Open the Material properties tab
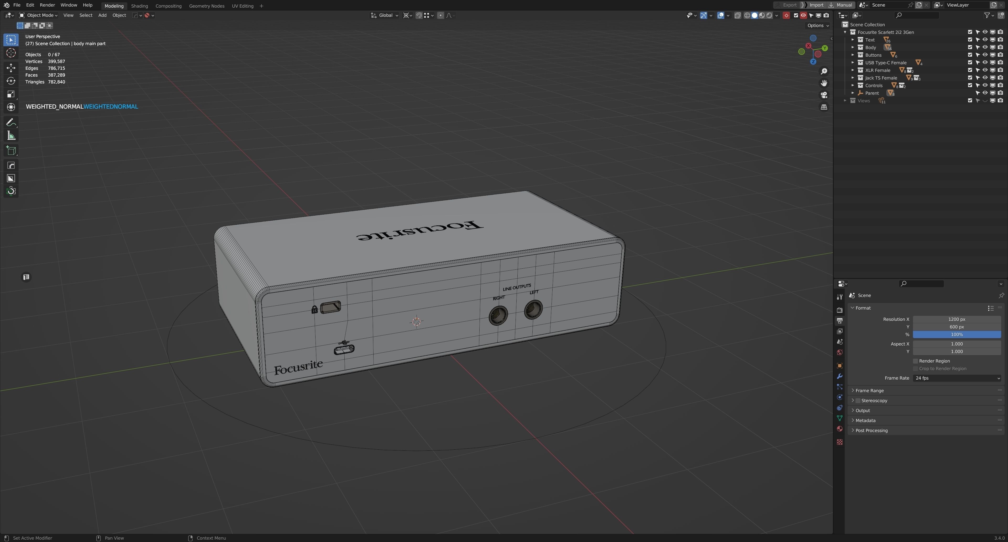 839,429
